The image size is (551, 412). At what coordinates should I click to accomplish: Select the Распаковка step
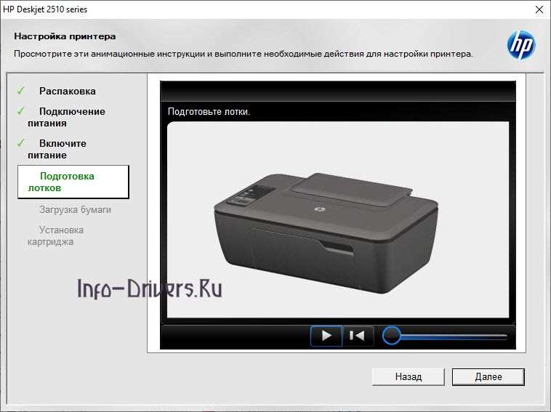(67, 91)
